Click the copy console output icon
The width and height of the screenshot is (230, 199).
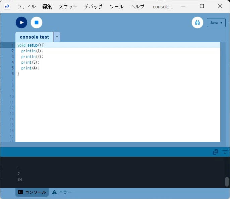point(216,152)
